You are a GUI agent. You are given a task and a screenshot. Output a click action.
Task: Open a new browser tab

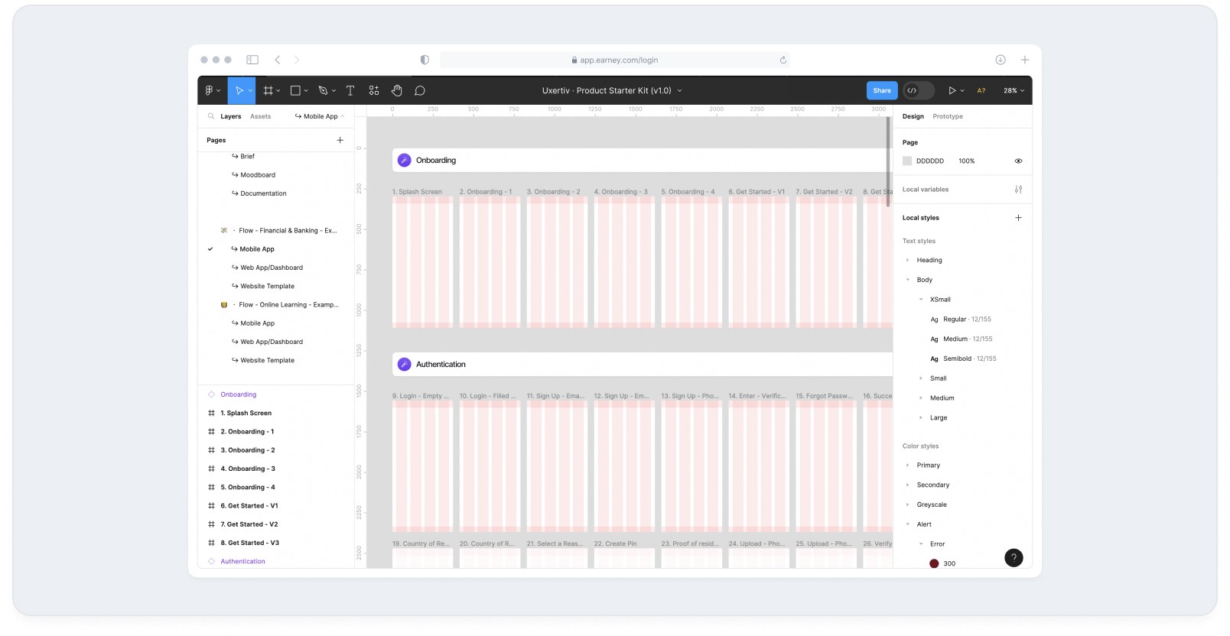[x=1025, y=60]
